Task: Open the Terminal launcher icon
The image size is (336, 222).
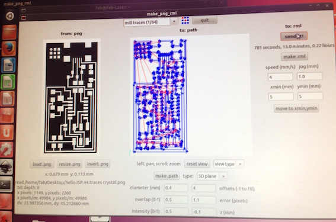Action: pyautogui.click(x=6, y=184)
